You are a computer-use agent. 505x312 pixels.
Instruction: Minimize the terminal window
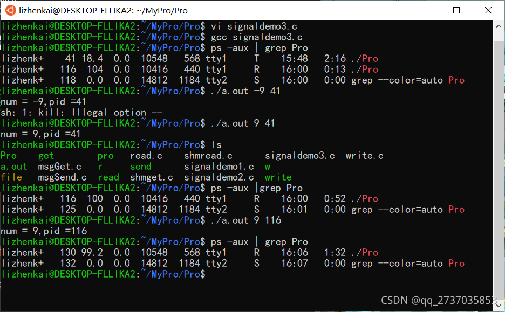click(x=425, y=10)
